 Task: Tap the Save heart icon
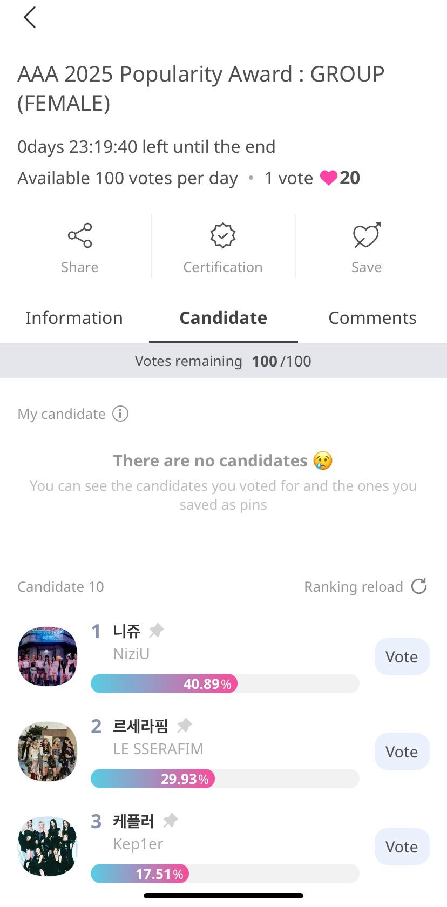(x=367, y=235)
